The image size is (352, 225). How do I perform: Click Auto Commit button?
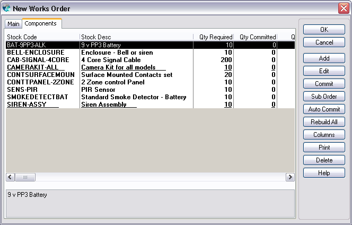[324, 109]
